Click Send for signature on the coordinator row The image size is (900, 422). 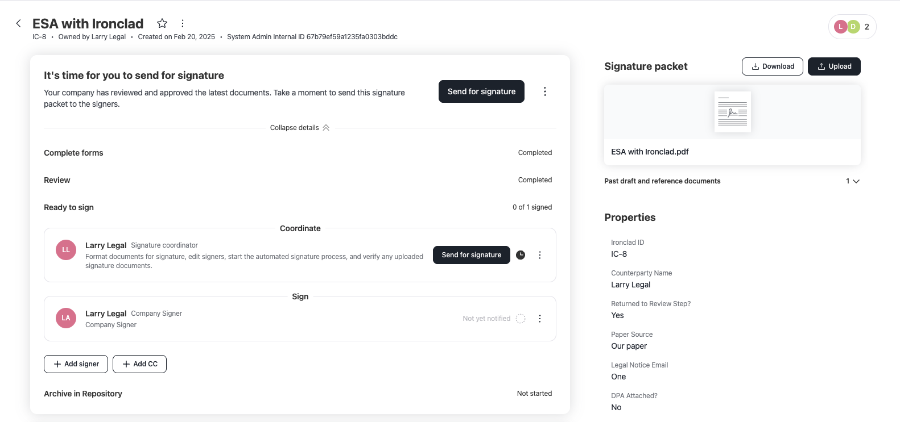click(471, 255)
